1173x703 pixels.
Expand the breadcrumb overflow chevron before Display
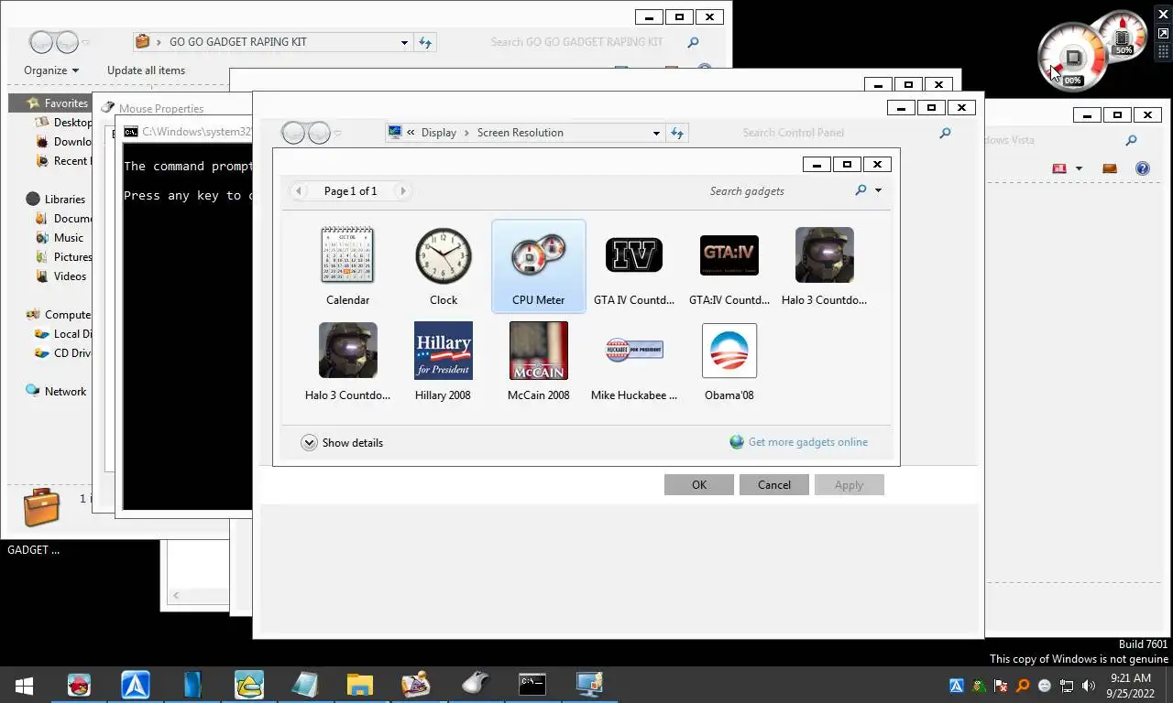pyautogui.click(x=411, y=133)
